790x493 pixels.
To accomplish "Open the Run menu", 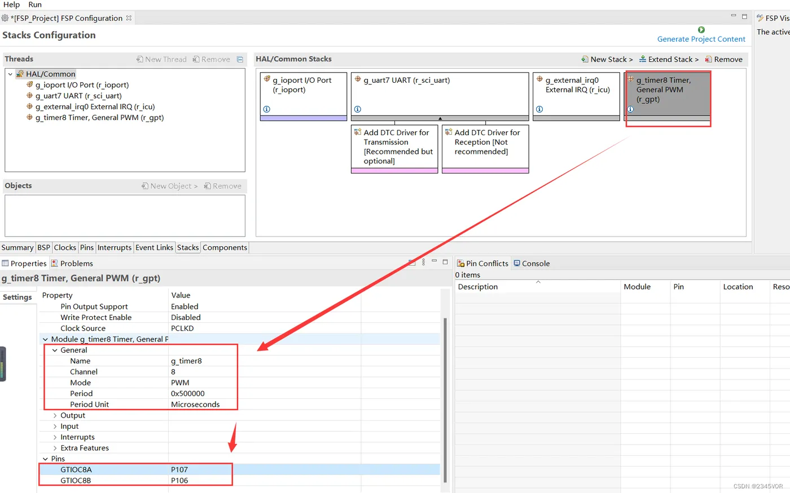I will click(35, 5).
